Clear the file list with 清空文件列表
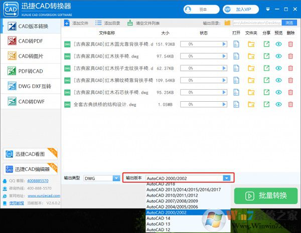Viewport: 301px width, 233px height. coord(143,23)
